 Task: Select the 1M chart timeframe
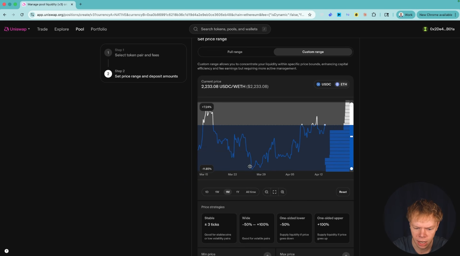click(227, 192)
